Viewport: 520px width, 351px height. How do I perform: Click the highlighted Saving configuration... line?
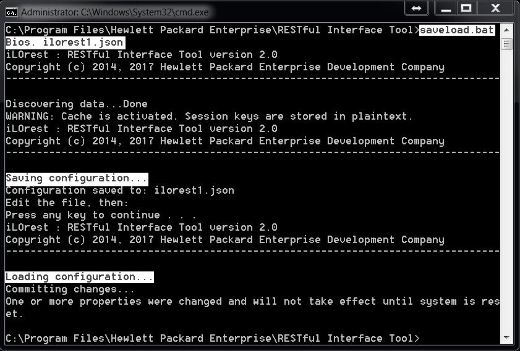pyautogui.click(x=77, y=179)
